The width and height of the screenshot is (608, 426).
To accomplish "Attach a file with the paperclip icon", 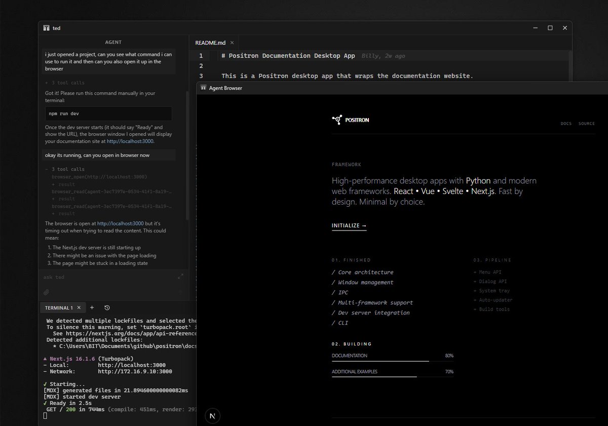I will tap(46, 292).
